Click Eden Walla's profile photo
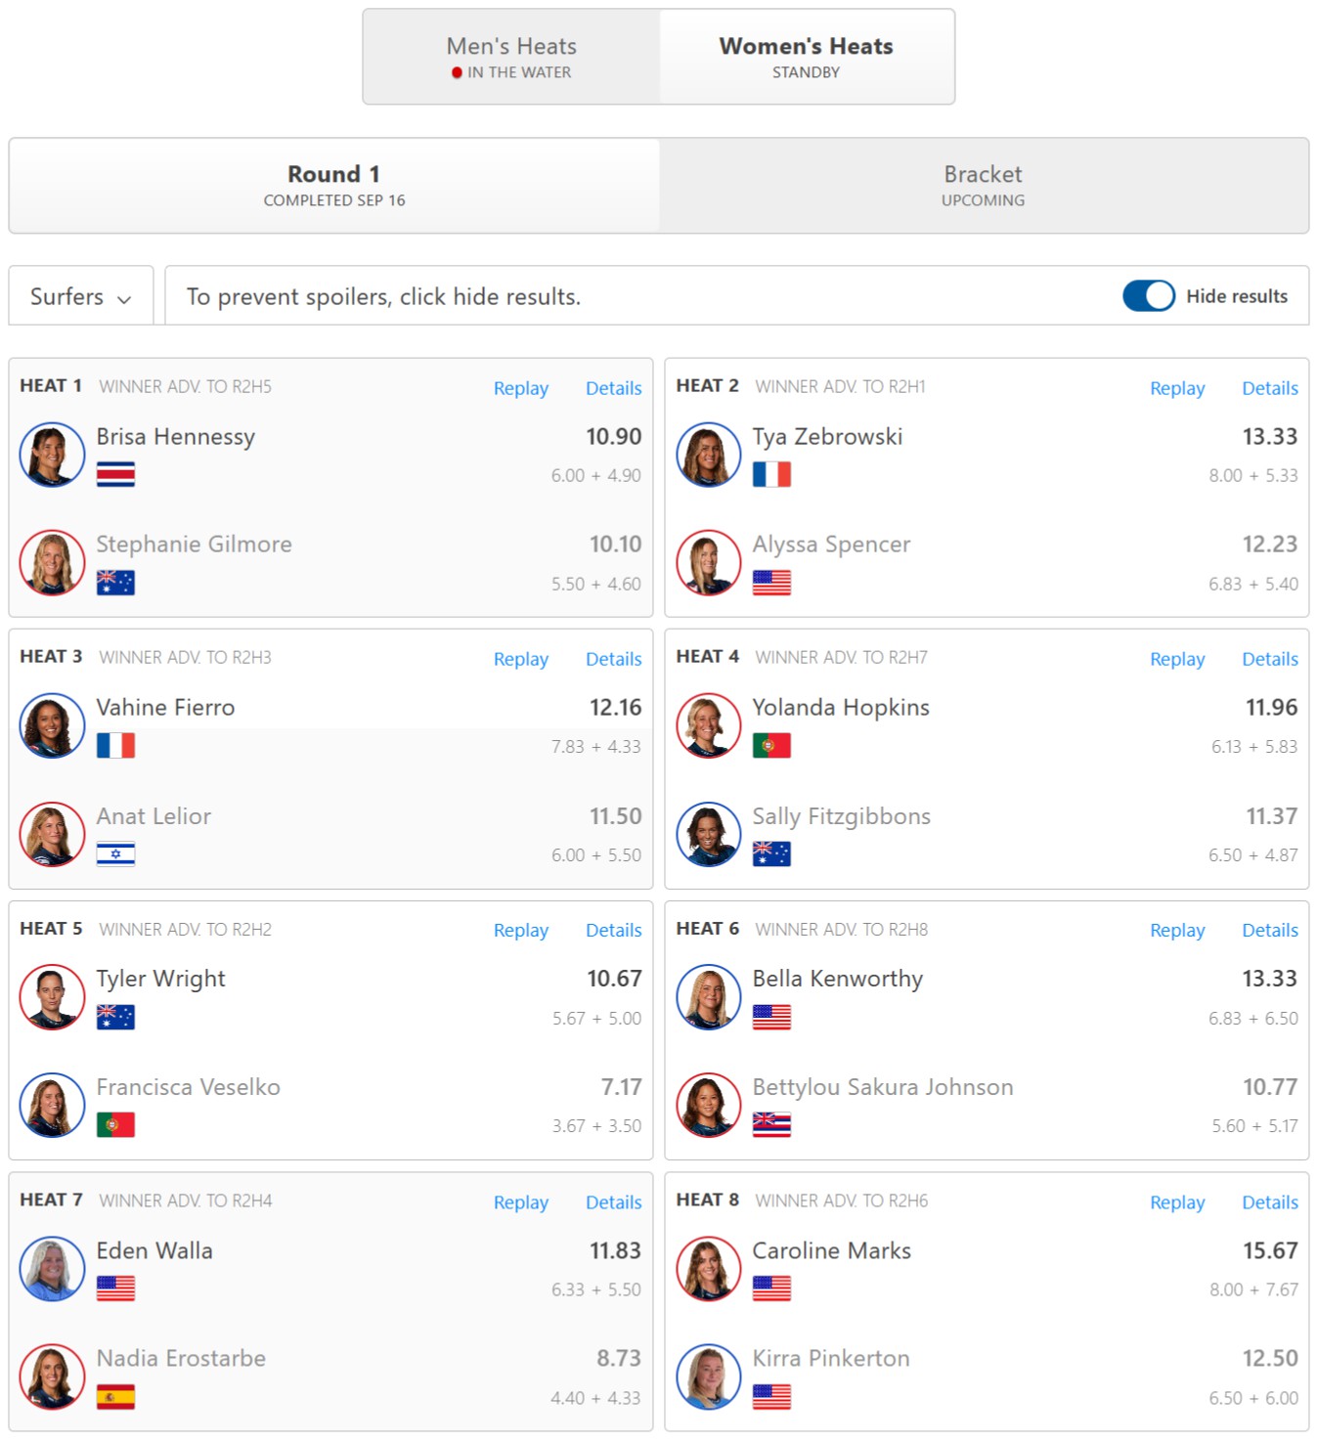Viewport: 1317px width, 1441px height. (52, 1269)
